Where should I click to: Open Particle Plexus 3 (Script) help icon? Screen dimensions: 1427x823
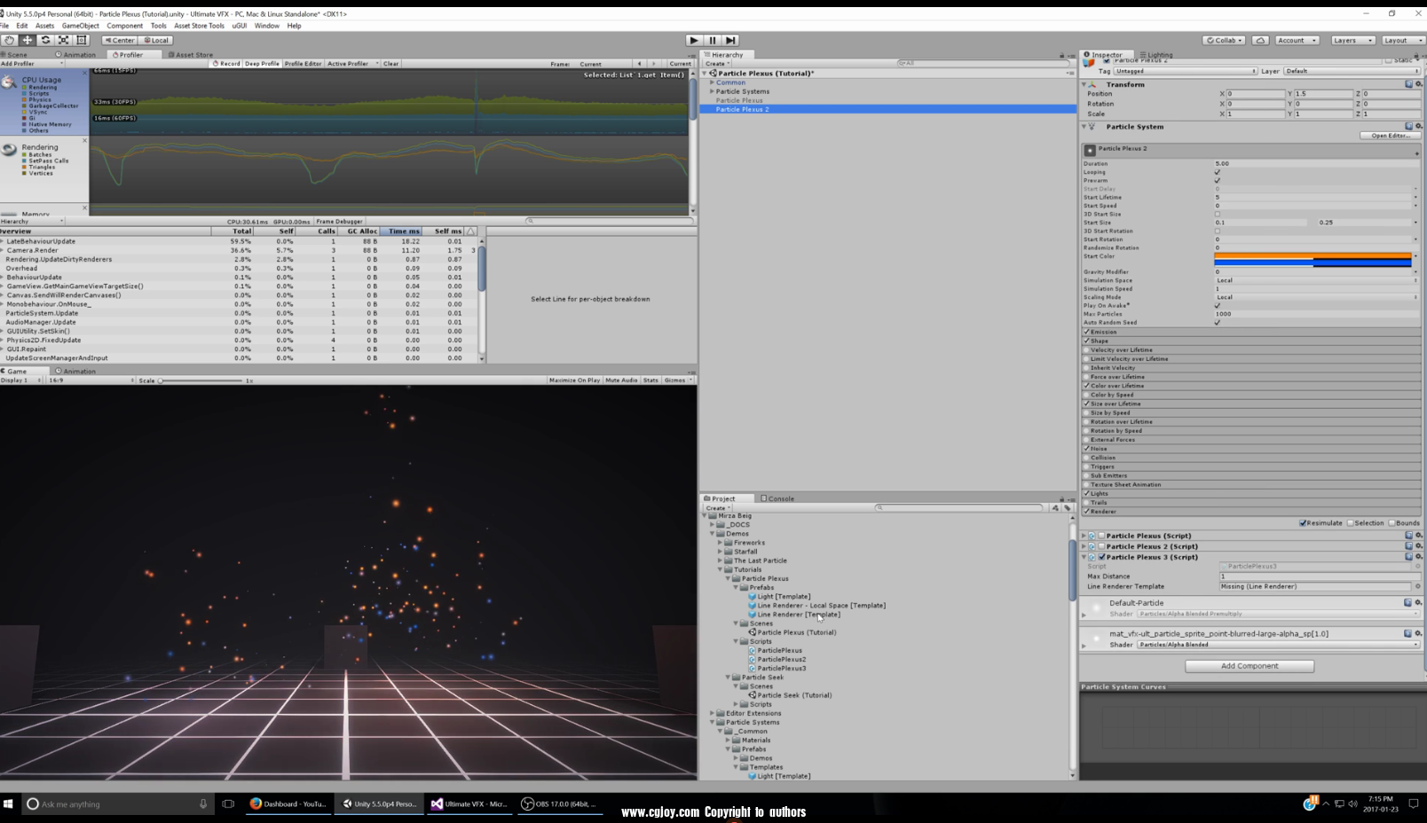1408,557
